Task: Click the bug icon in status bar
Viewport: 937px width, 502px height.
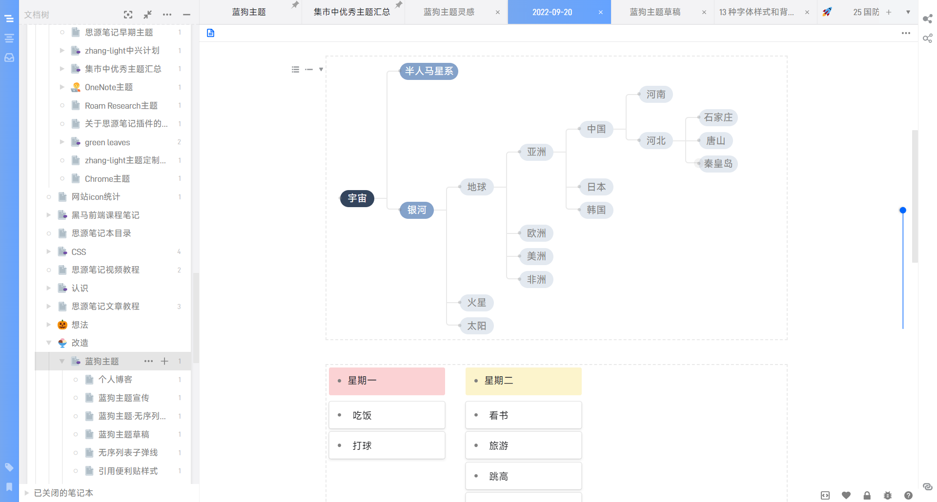Action: click(888, 496)
